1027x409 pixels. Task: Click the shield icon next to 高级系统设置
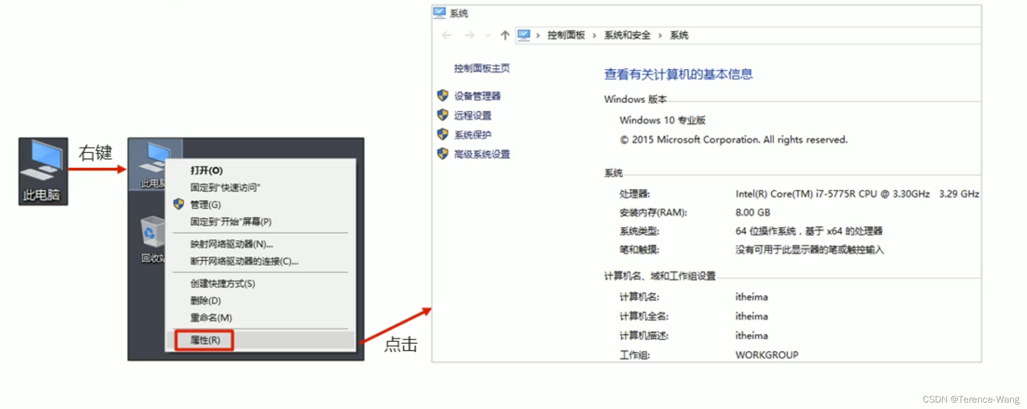pos(442,154)
